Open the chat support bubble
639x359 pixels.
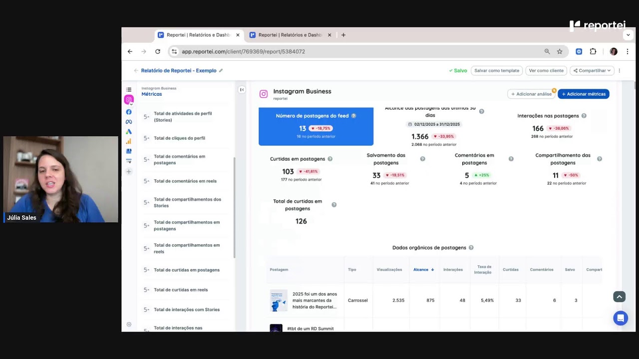621,318
